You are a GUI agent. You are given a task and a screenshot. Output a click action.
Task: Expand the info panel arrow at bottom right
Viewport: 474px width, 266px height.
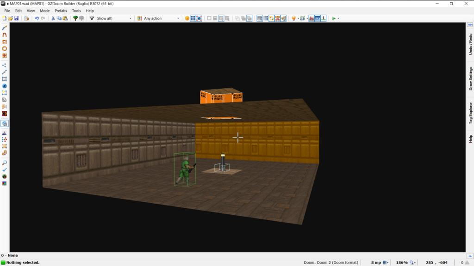point(470,256)
